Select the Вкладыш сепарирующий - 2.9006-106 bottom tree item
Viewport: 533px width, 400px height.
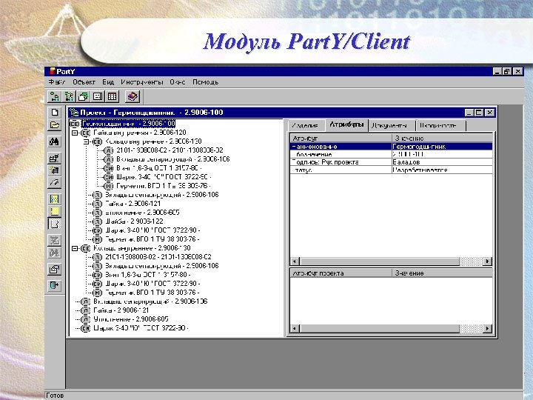(x=150, y=301)
